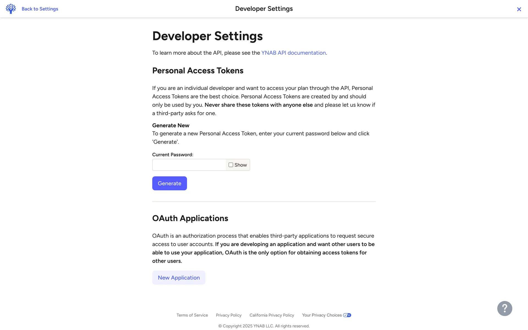Click the YNAB tree logo

(x=11, y=9)
